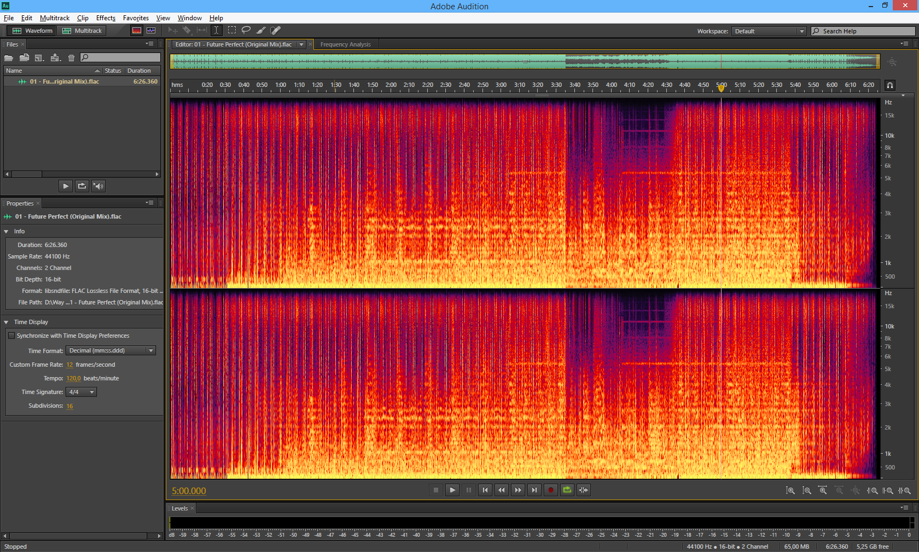Zoom in at In Point

(x=873, y=491)
